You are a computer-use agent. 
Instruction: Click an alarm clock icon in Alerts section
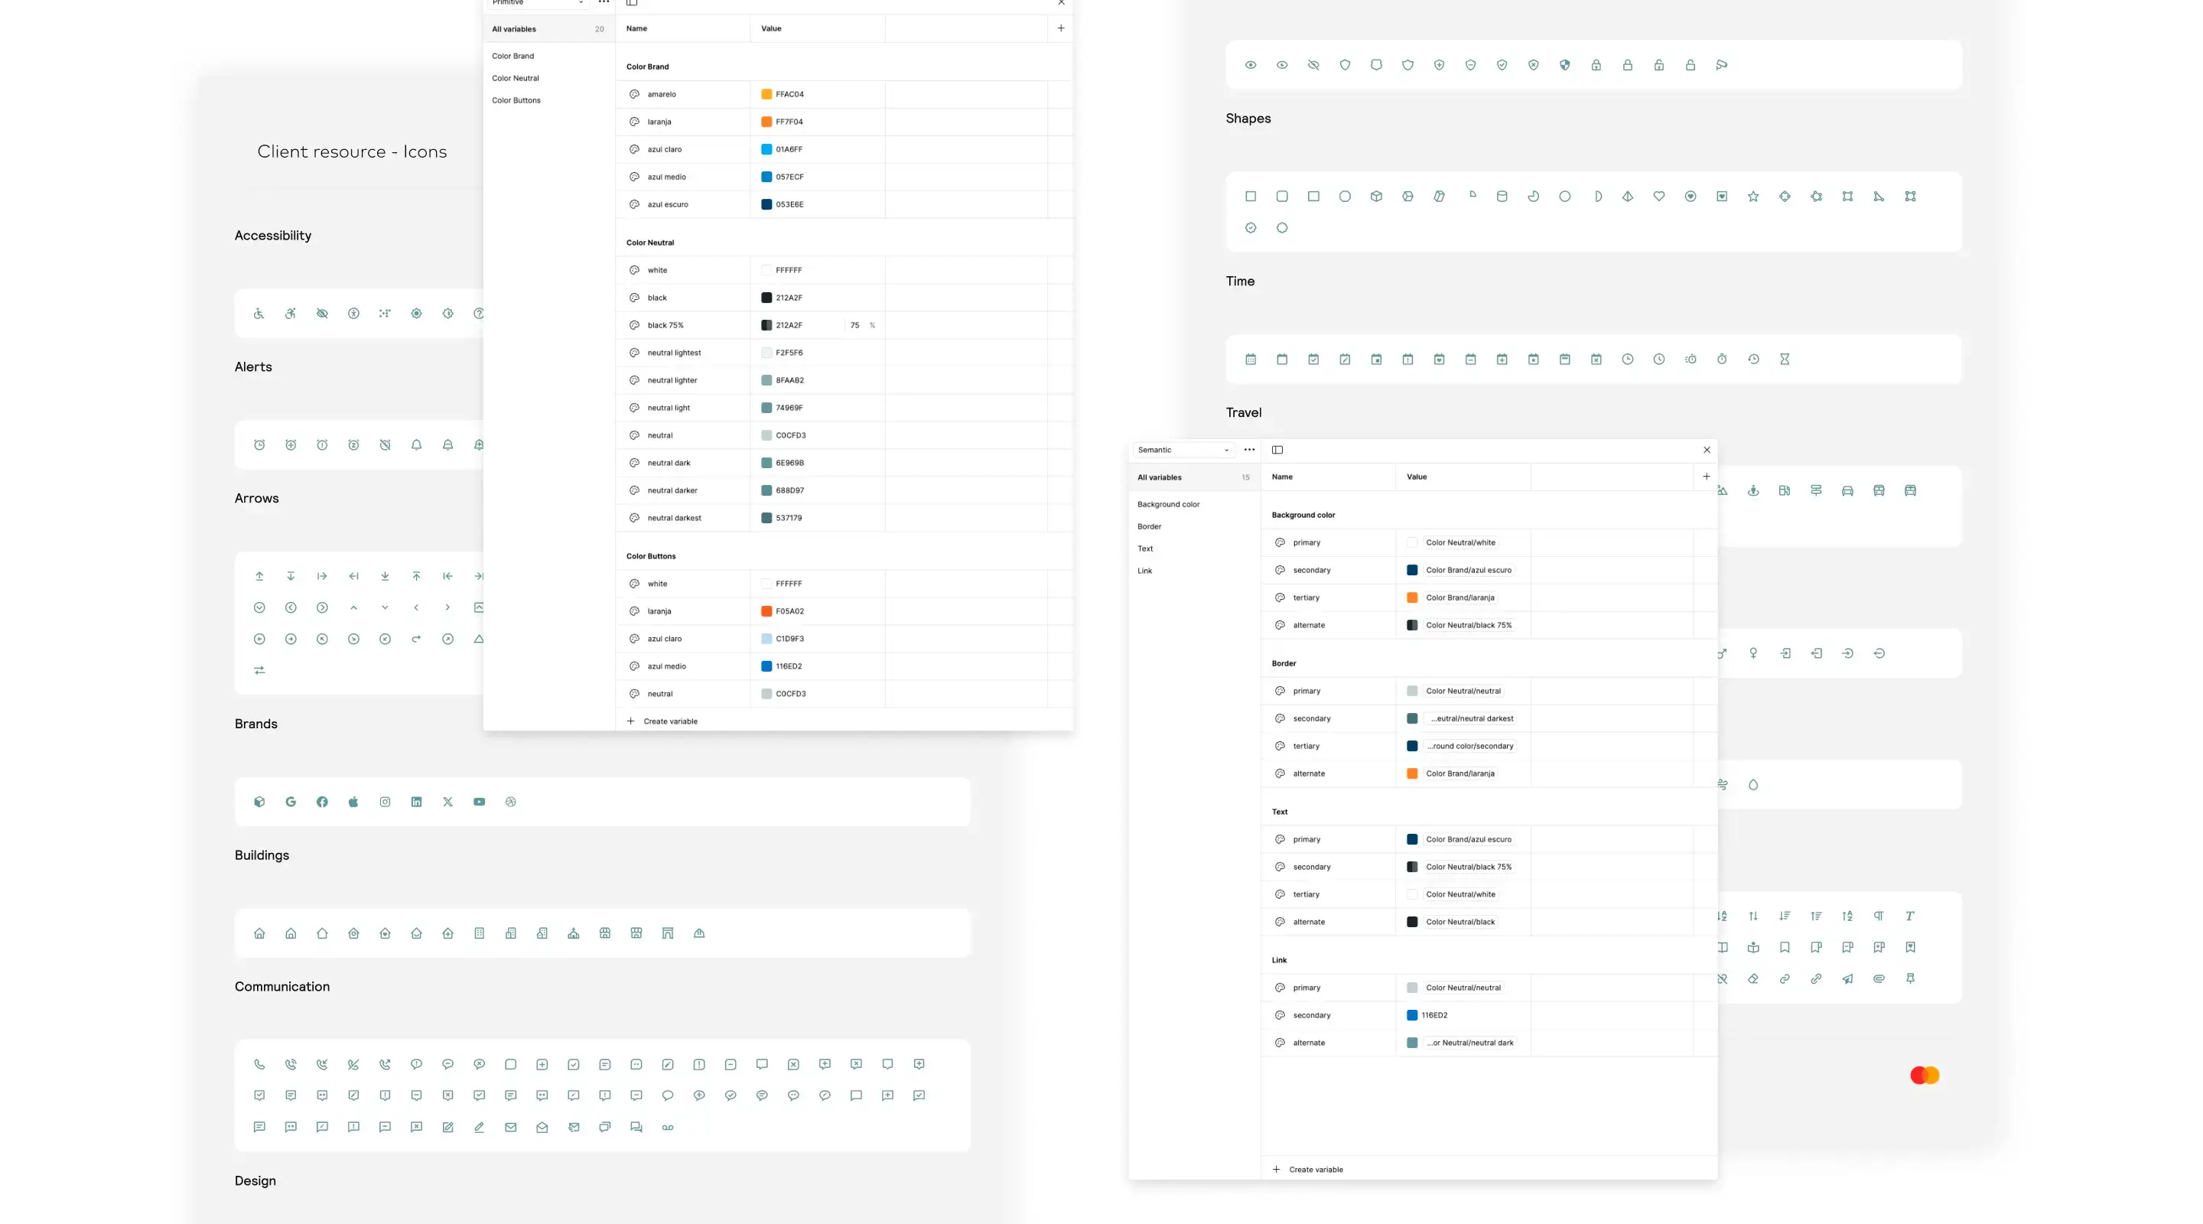259,444
